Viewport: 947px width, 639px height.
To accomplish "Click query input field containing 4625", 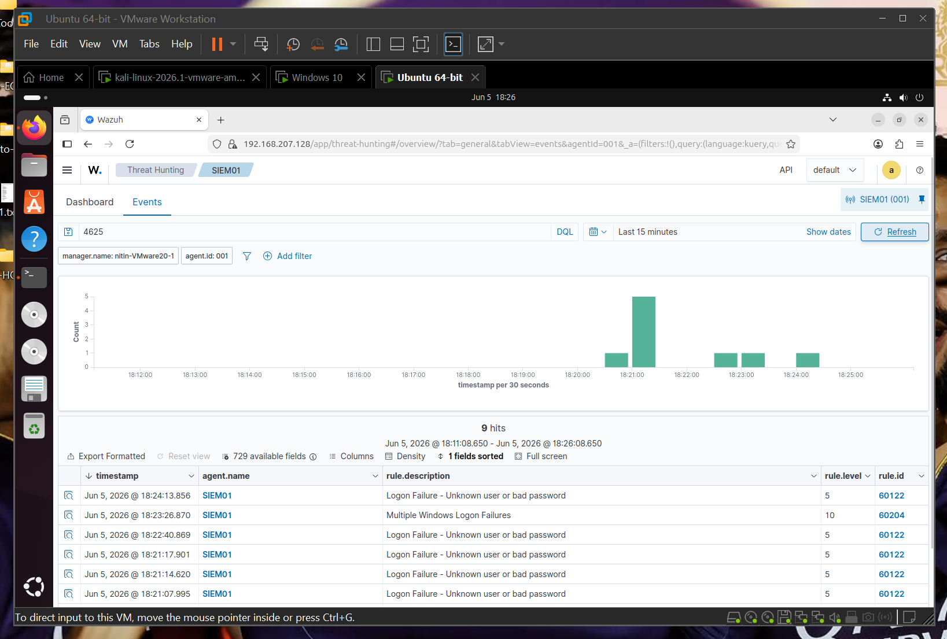I will tap(314, 232).
